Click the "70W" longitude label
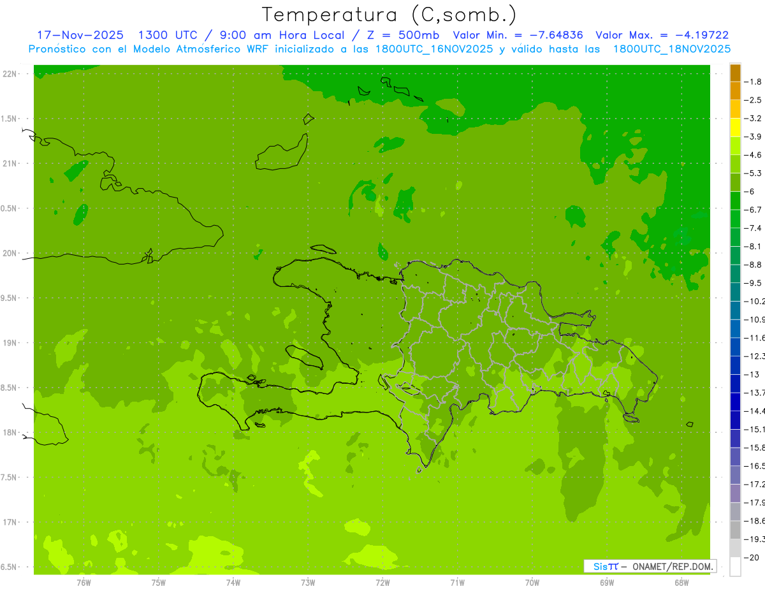This screenshot has height=591, width=765. pos(532,582)
